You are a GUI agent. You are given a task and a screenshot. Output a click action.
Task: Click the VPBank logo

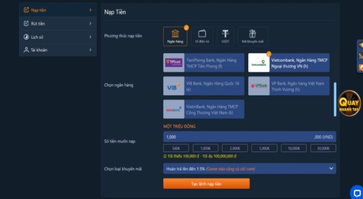259,86
